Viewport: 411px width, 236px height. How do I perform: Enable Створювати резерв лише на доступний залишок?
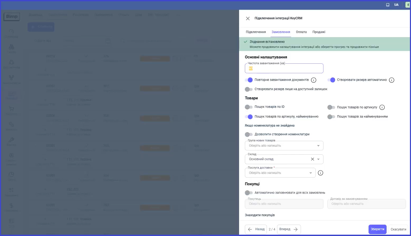(249, 89)
